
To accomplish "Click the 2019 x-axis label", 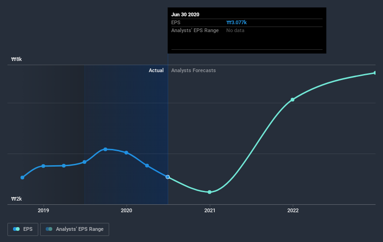I will 43,210.
